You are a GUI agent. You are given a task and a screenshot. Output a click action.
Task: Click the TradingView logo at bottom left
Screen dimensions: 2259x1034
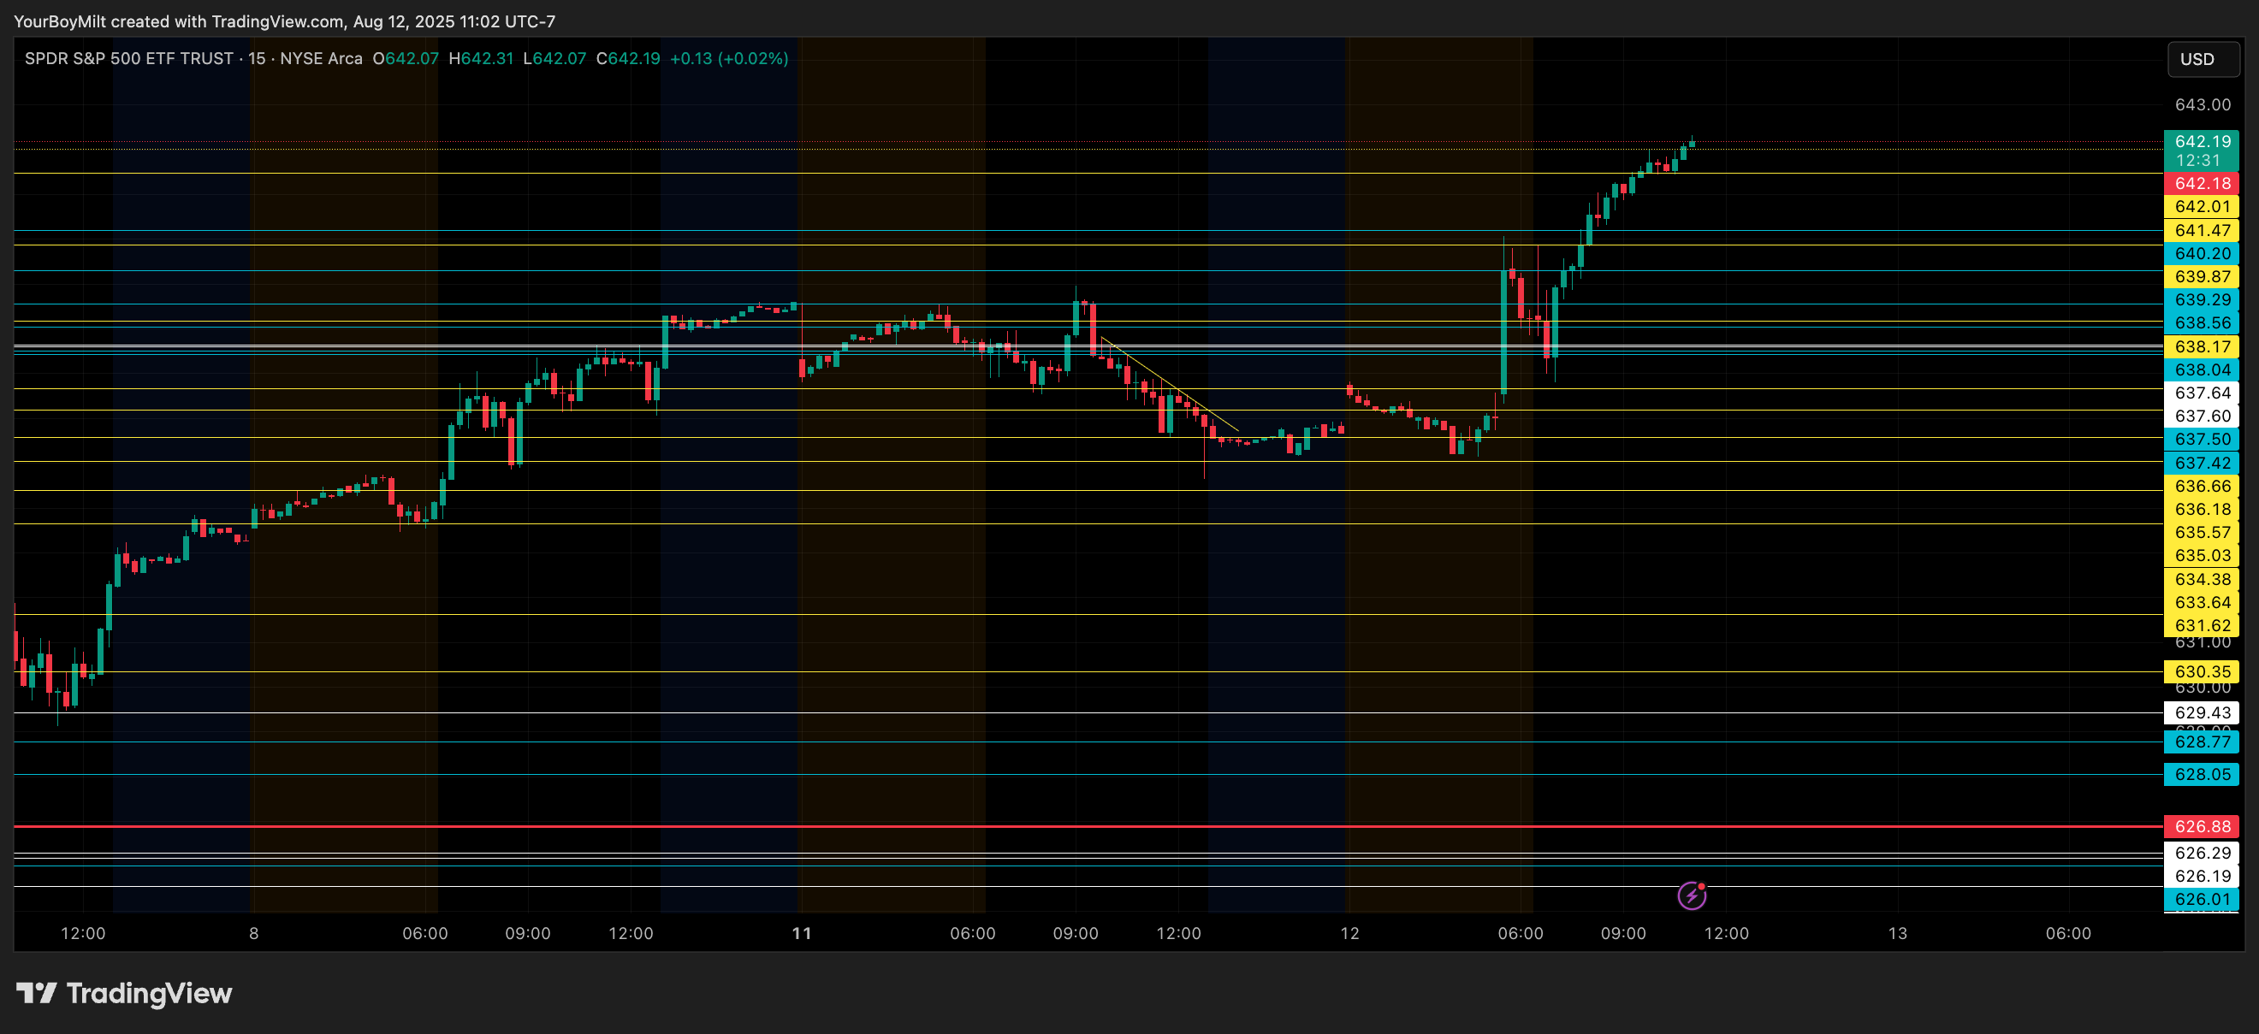(x=124, y=993)
